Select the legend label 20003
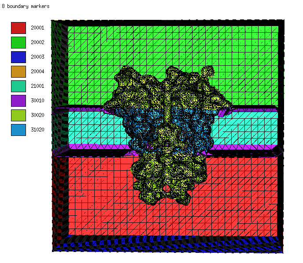This screenshot has height=263, width=303. pyautogui.click(x=37, y=57)
